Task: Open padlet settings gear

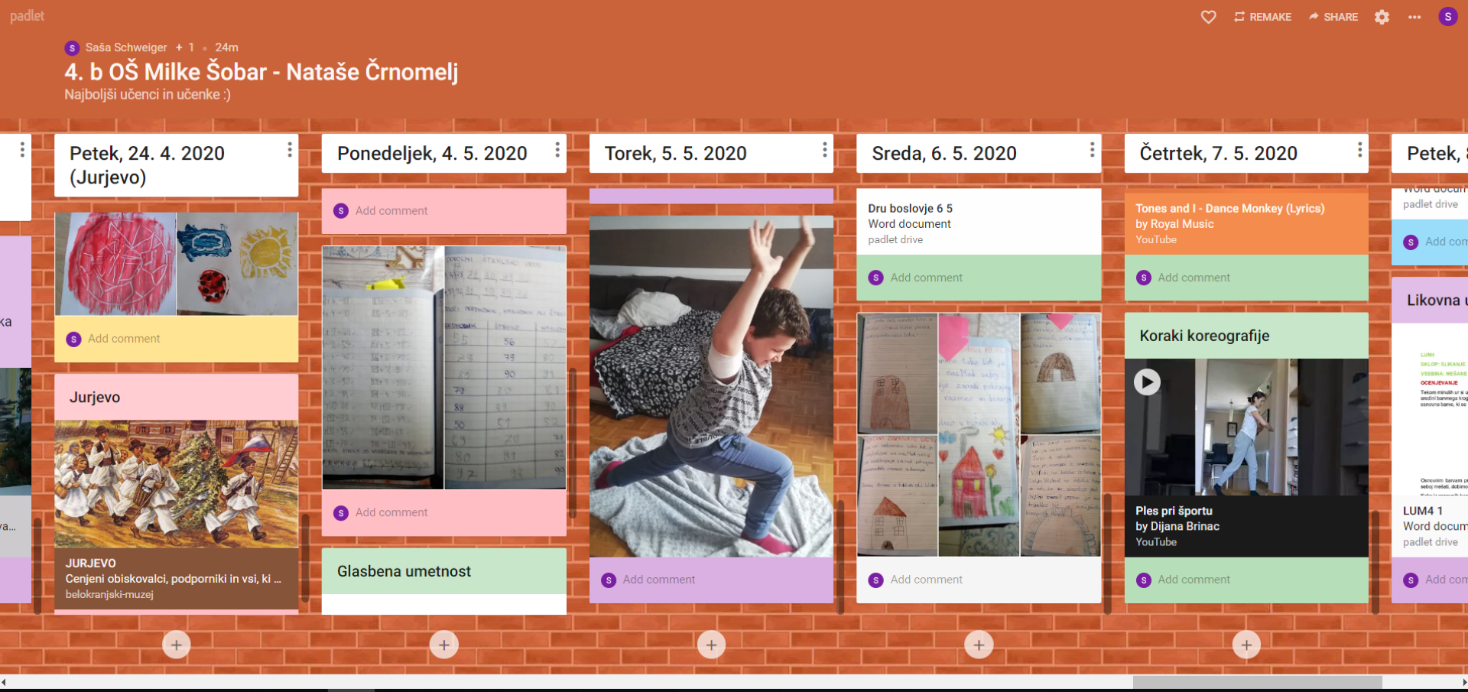Action: pos(1382,17)
